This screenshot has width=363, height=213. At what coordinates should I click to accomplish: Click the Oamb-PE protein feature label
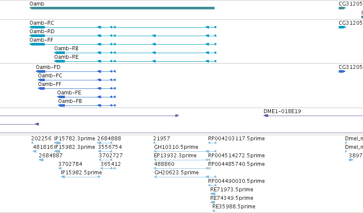[x=69, y=93]
